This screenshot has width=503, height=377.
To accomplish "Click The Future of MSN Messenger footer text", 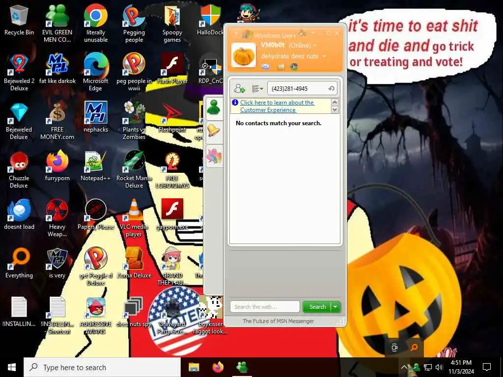I will [x=278, y=321].
